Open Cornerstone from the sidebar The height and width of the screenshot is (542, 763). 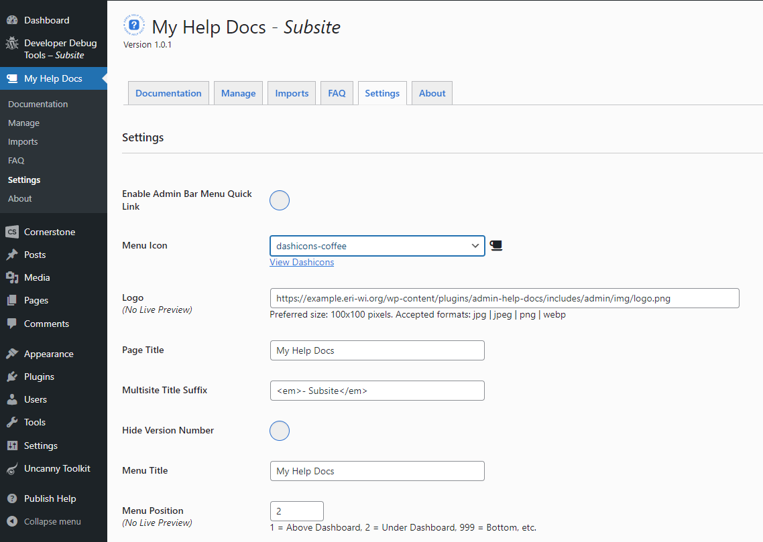pyautogui.click(x=11, y=231)
